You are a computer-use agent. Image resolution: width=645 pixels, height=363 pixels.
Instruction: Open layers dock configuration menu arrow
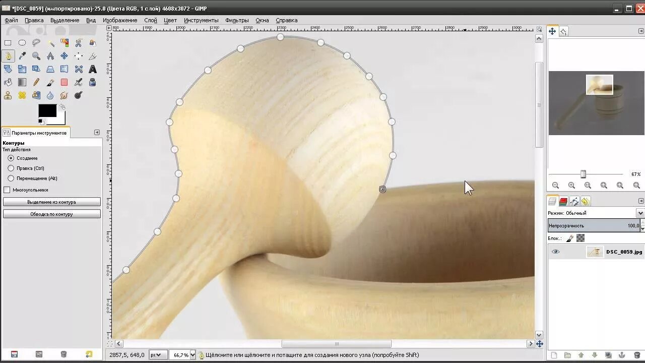click(x=641, y=201)
